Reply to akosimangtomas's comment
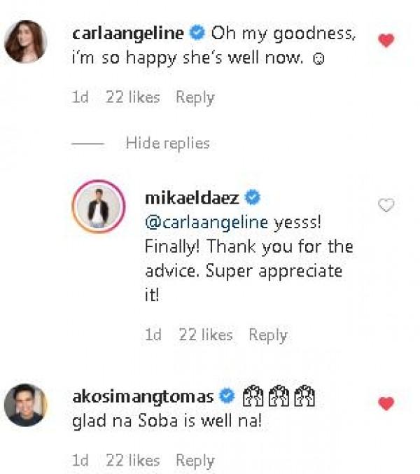 pos(195,461)
